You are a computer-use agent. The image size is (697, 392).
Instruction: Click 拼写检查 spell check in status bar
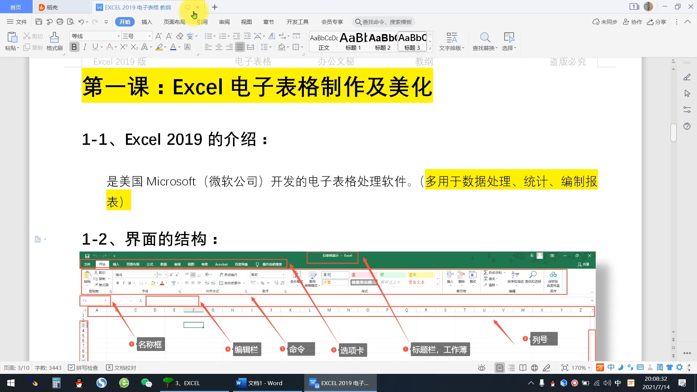(x=83, y=368)
